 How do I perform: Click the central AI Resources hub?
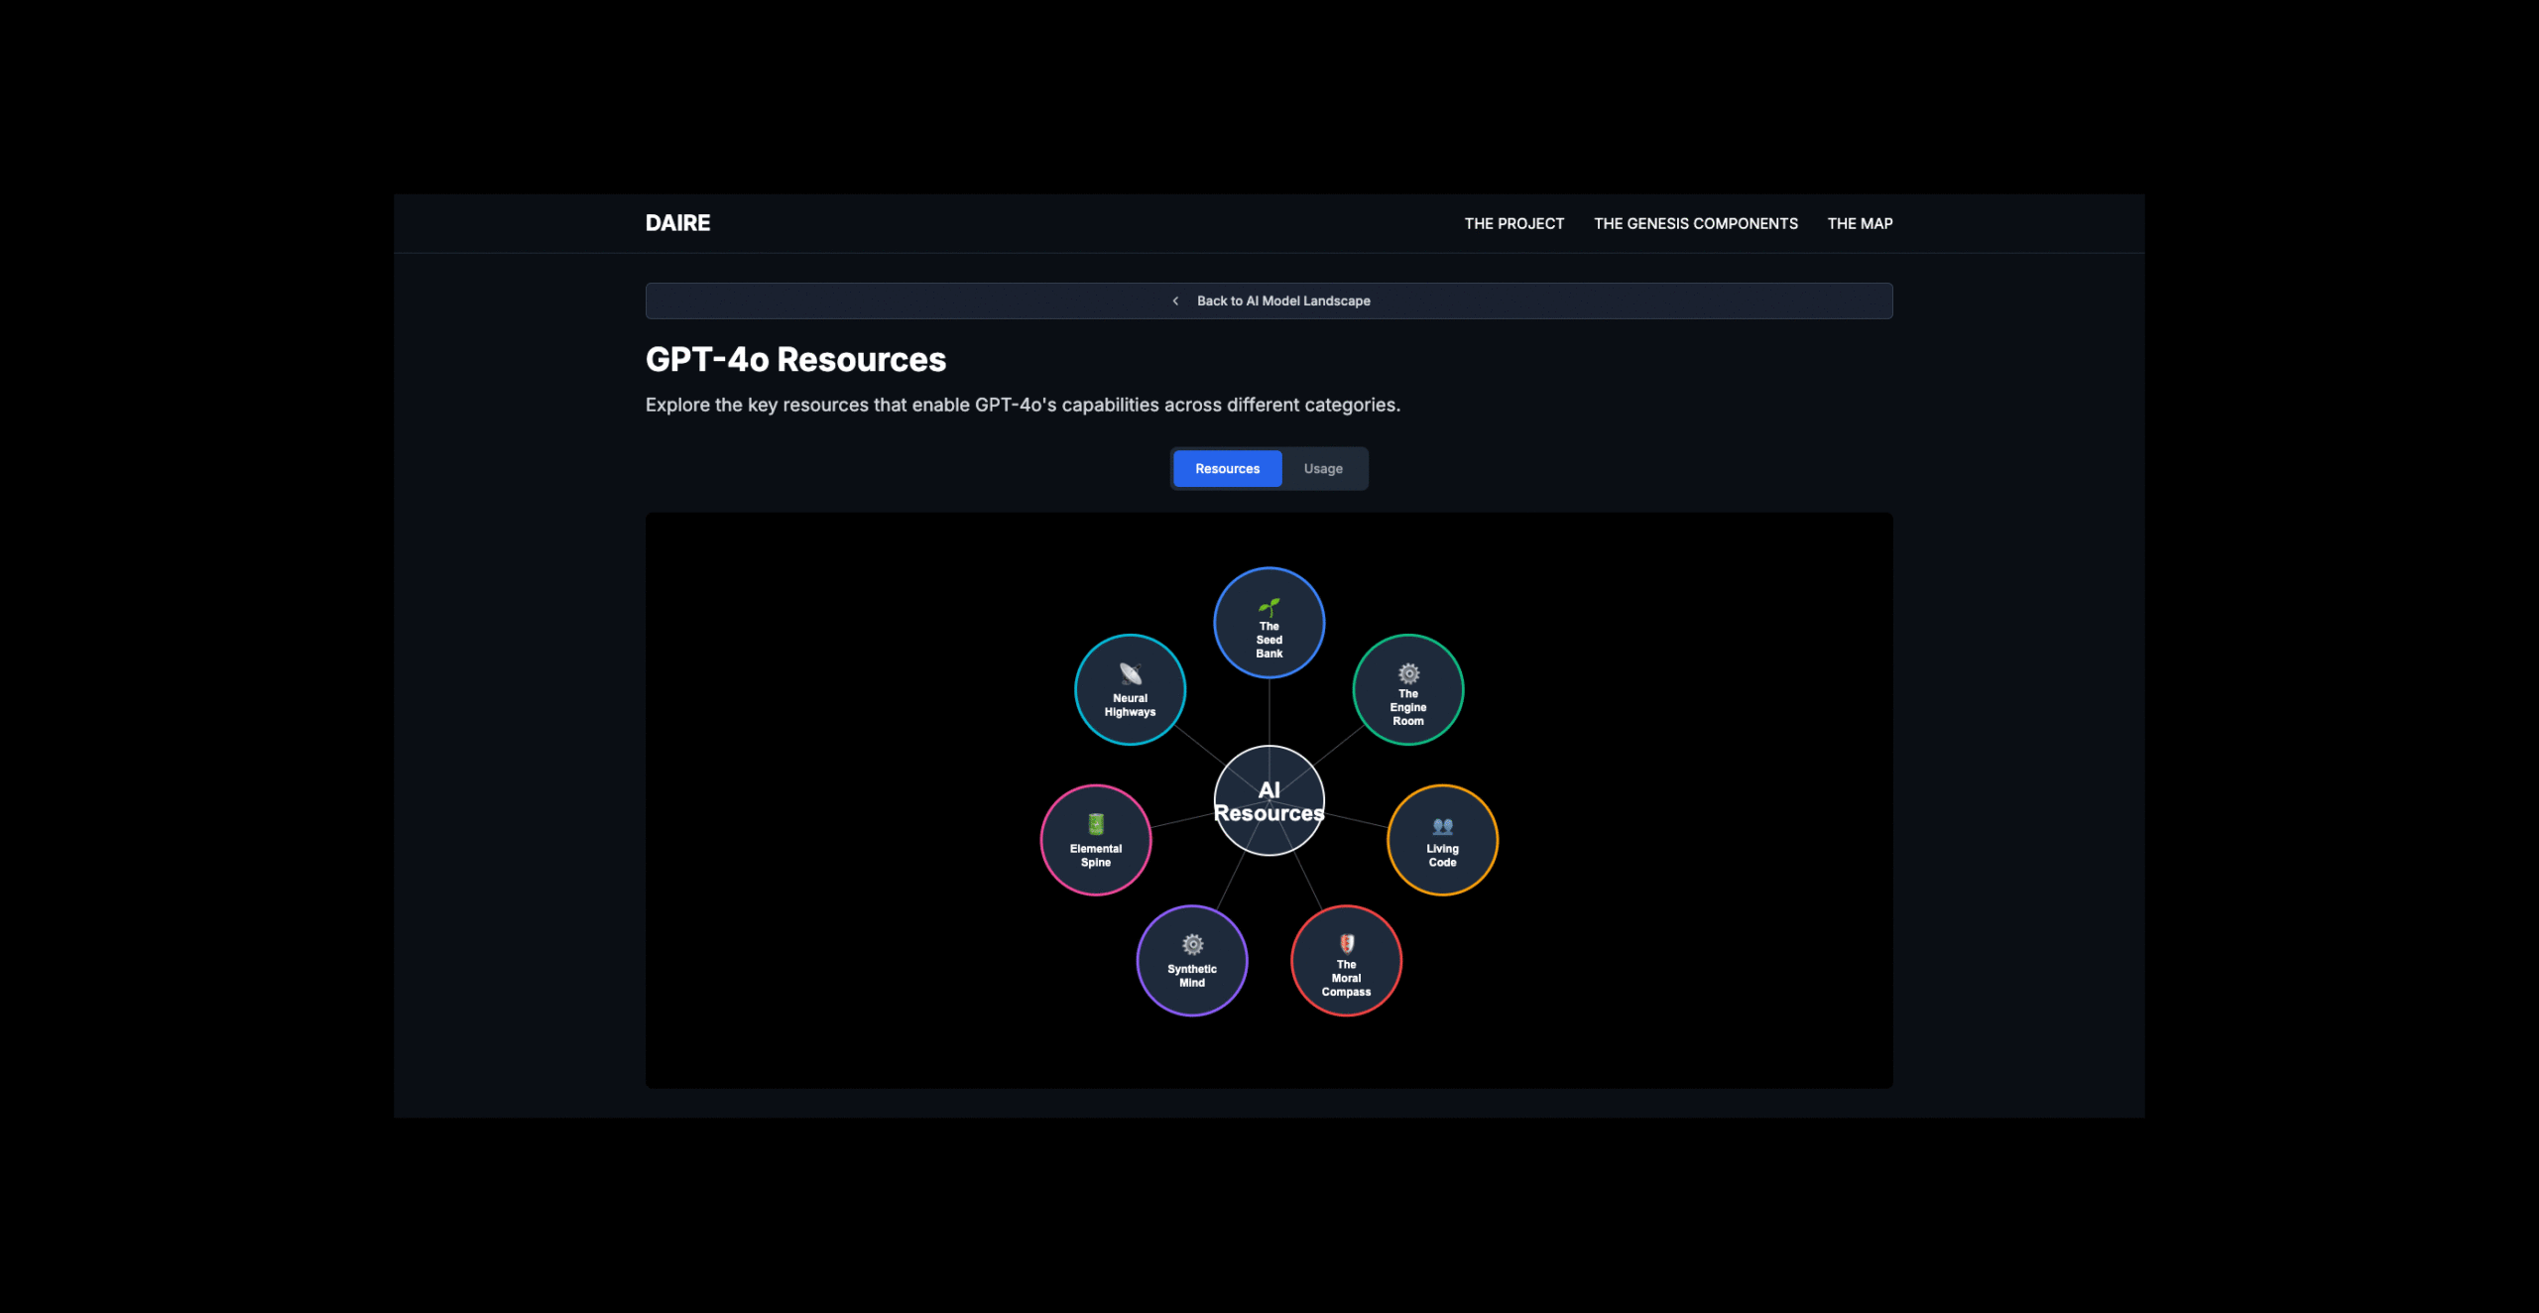pyautogui.click(x=1269, y=800)
